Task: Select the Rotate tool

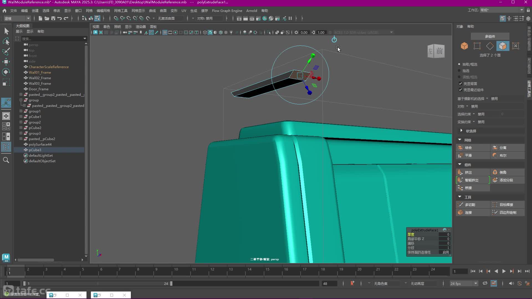Action: click(6, 72)
